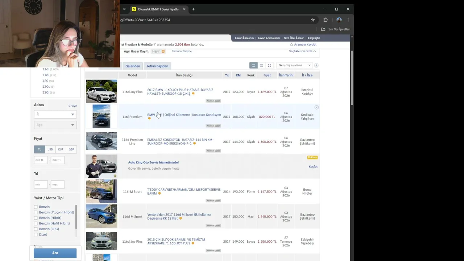464x261 pixels.
Task: Click the Ara search button
Action: (55, 253)
